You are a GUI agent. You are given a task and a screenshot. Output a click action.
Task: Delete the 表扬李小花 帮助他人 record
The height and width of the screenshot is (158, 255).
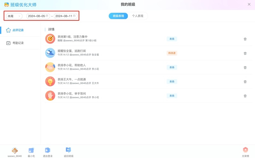245,68
